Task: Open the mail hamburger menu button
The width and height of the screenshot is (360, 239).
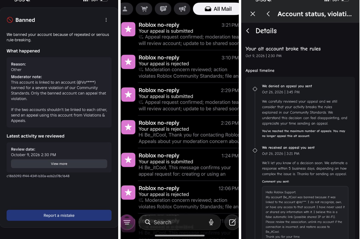Action: pos(127,222)
